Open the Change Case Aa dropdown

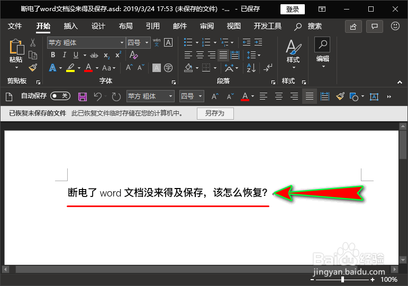(x=108, y=68)
